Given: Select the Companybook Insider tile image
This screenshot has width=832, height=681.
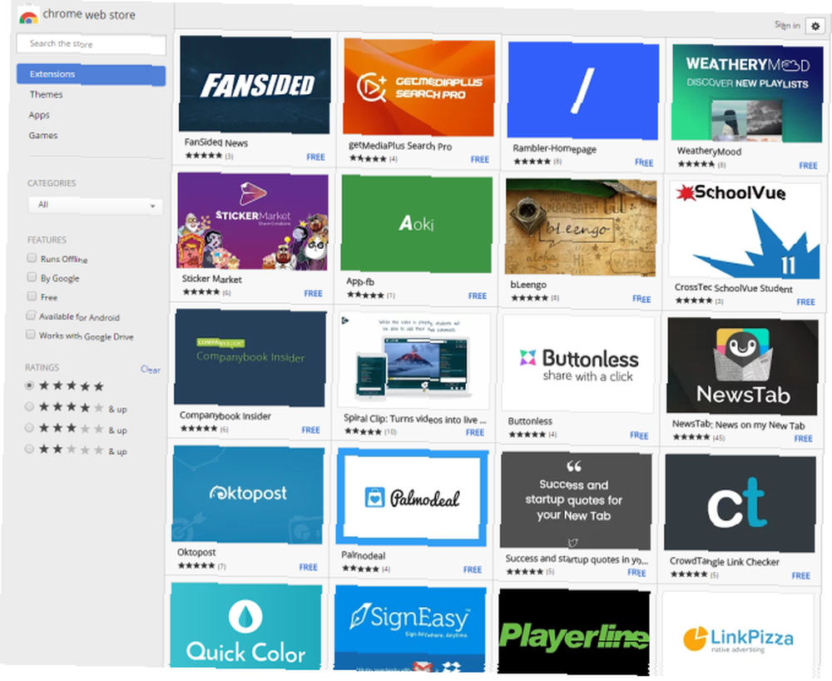Looking at the screenshot, I should point(250,358).
